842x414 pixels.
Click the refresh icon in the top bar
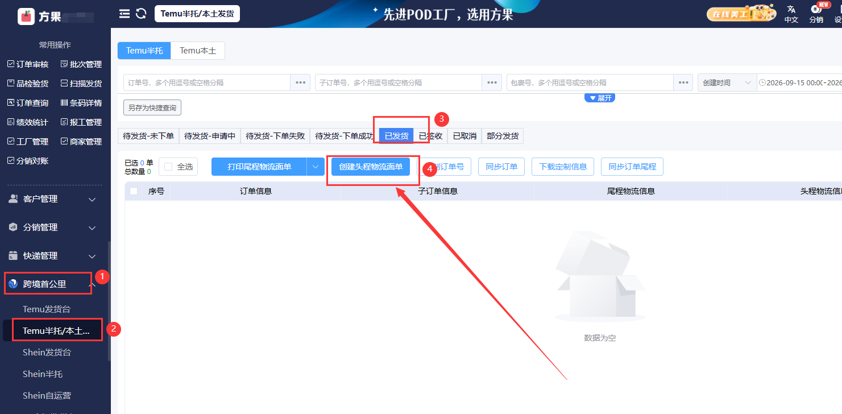(x=141, y=14)
